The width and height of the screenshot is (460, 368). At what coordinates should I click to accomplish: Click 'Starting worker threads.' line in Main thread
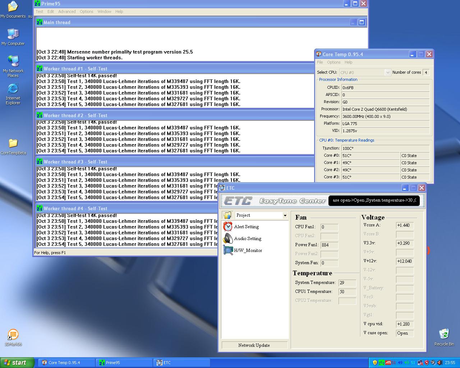point(95,57)
